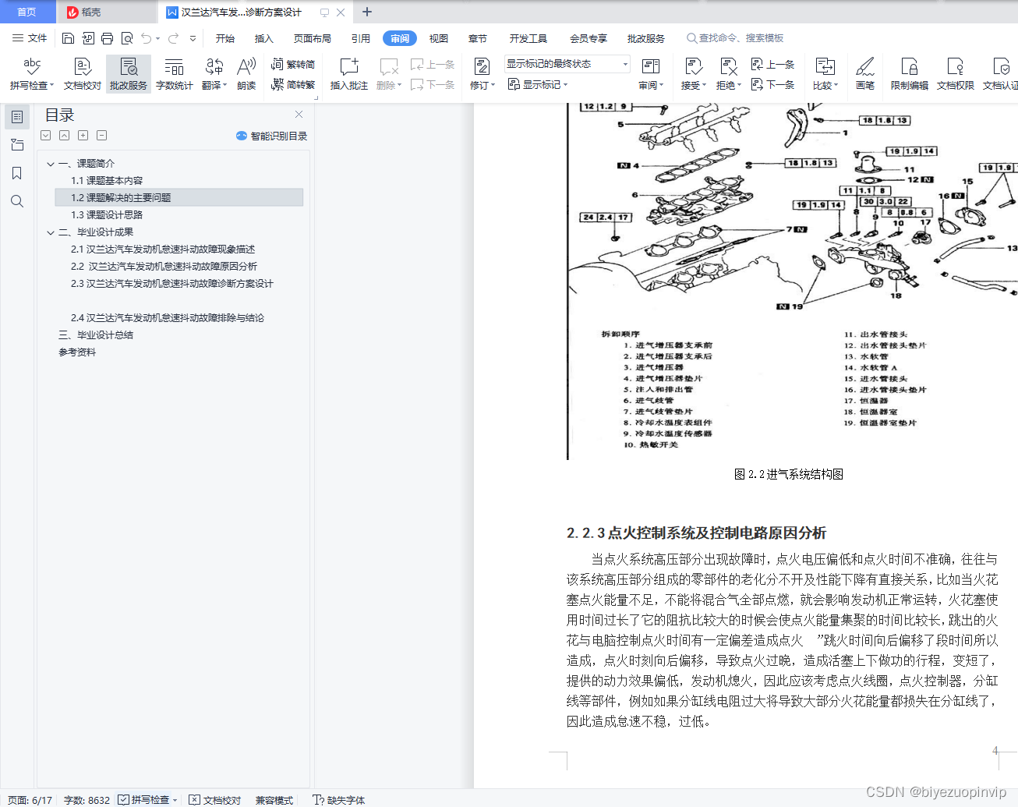
Task: Click the 字数: 8632 status bar entry
Action: coord(87,800)
